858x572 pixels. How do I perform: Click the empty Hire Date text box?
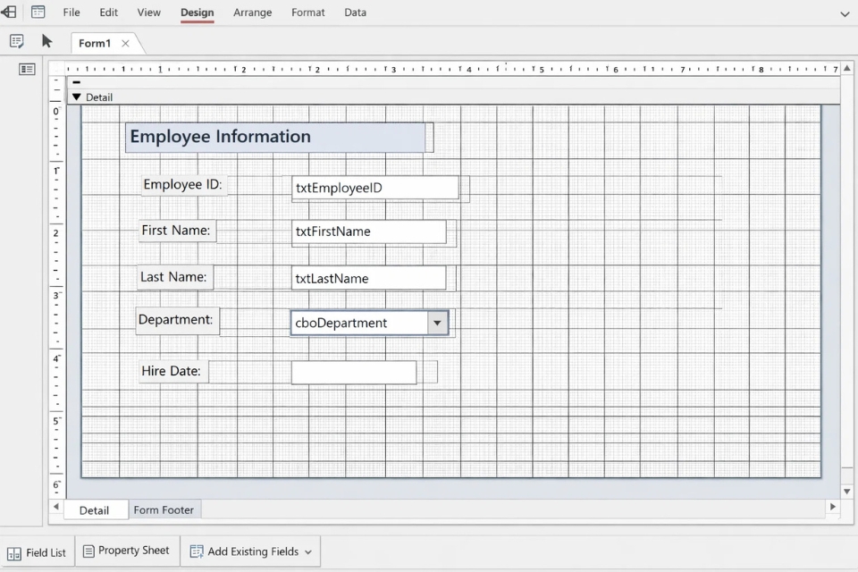coord(353,372)
